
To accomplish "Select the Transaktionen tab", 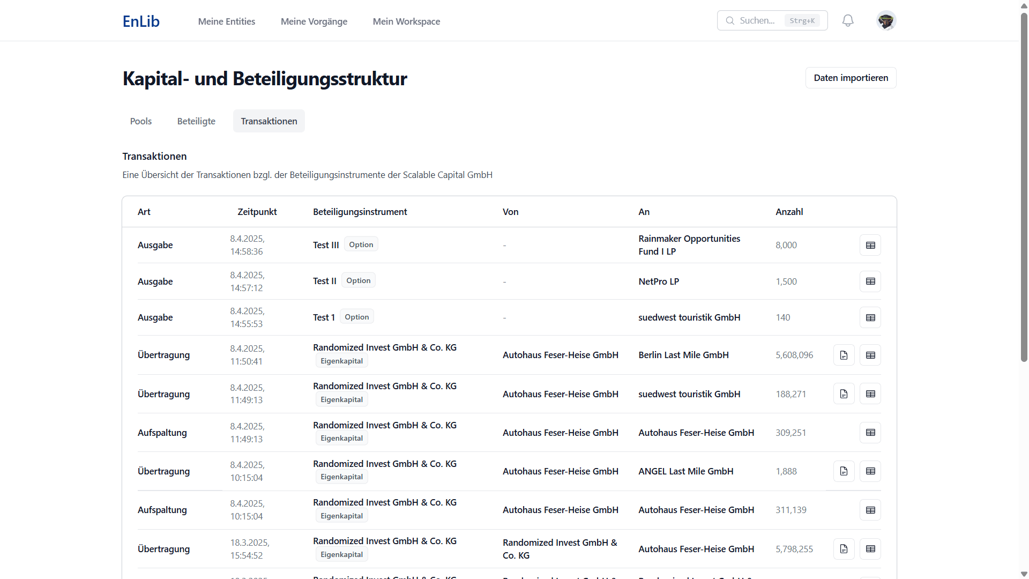I will [269, 121].
